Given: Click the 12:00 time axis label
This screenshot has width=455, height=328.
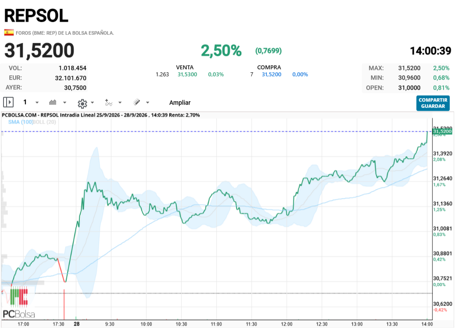Looking at the screenshot, I should [x=287, y=324].
